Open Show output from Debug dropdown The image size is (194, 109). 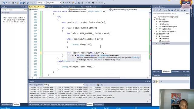pyautogui.click(x=64, y=85)
